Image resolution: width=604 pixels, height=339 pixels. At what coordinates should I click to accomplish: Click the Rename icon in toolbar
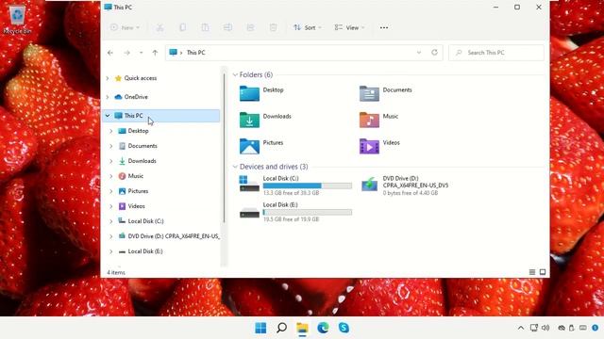click(x=227, y=27)
